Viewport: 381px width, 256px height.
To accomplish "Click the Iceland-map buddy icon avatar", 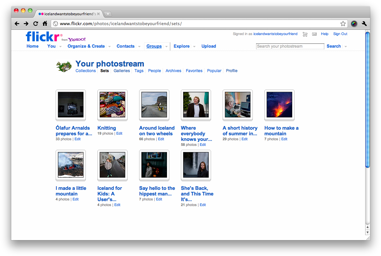I will tap(64, 66).
